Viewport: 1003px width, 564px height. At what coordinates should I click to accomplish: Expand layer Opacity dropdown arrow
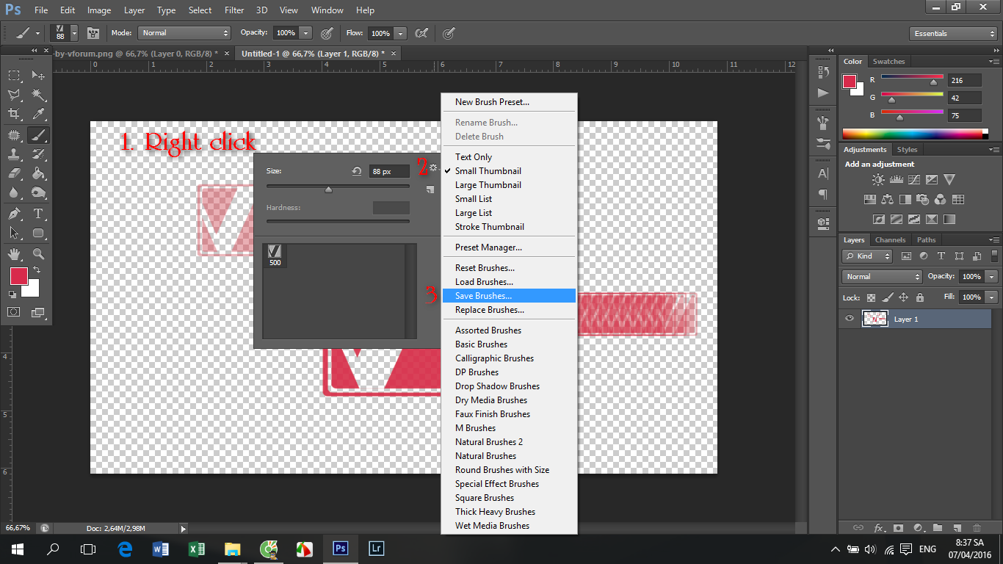click(x=992, y=276)
